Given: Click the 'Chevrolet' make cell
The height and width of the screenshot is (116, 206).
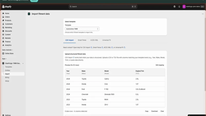Looking at the screenshot, I should [85, 94].
